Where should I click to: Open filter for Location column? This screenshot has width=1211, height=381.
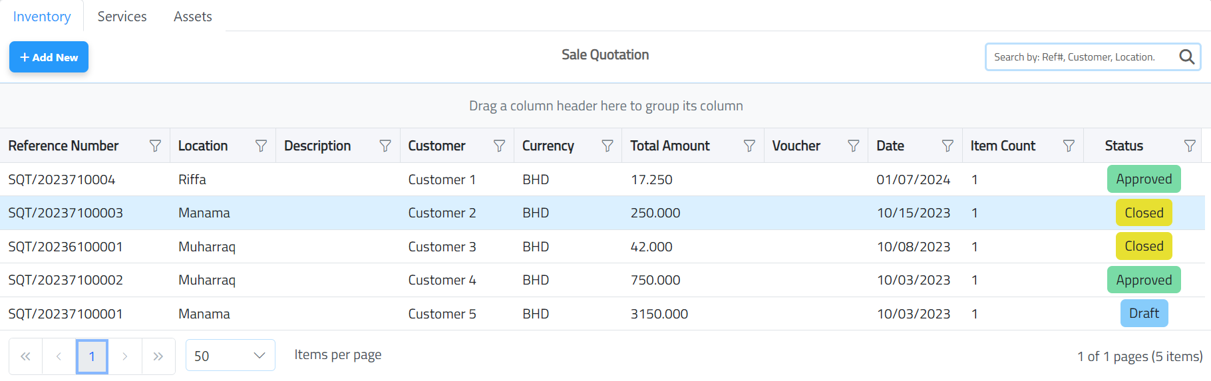pos(261,146)
